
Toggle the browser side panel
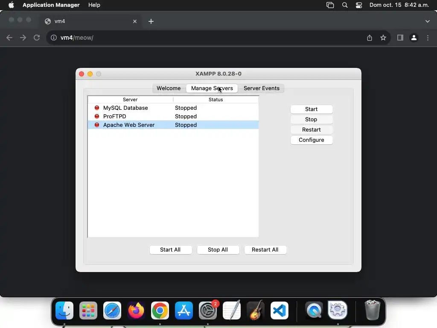(x=400, y=38)
